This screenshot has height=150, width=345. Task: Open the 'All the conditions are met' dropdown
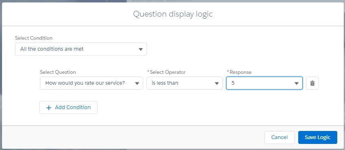pyautogui.click(x=81, y=49)
